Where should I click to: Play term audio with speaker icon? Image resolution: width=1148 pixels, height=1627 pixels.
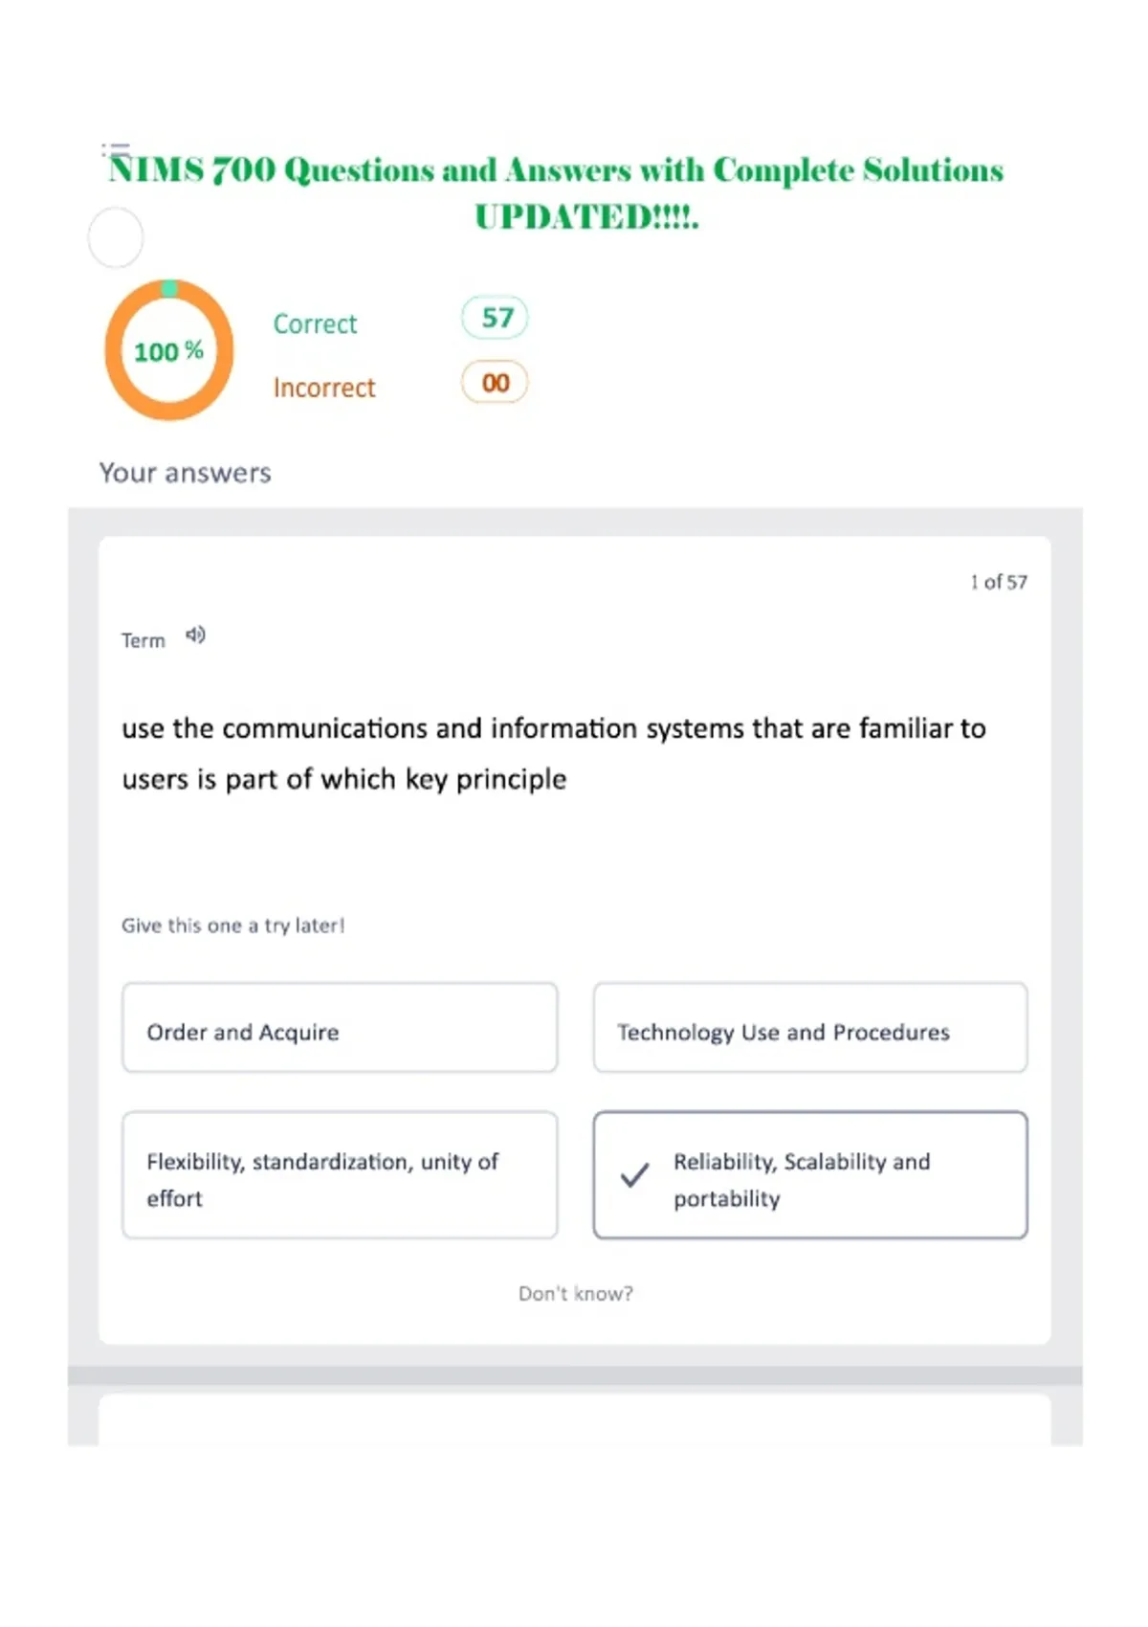pyautogui.click(x=195, y=635)
